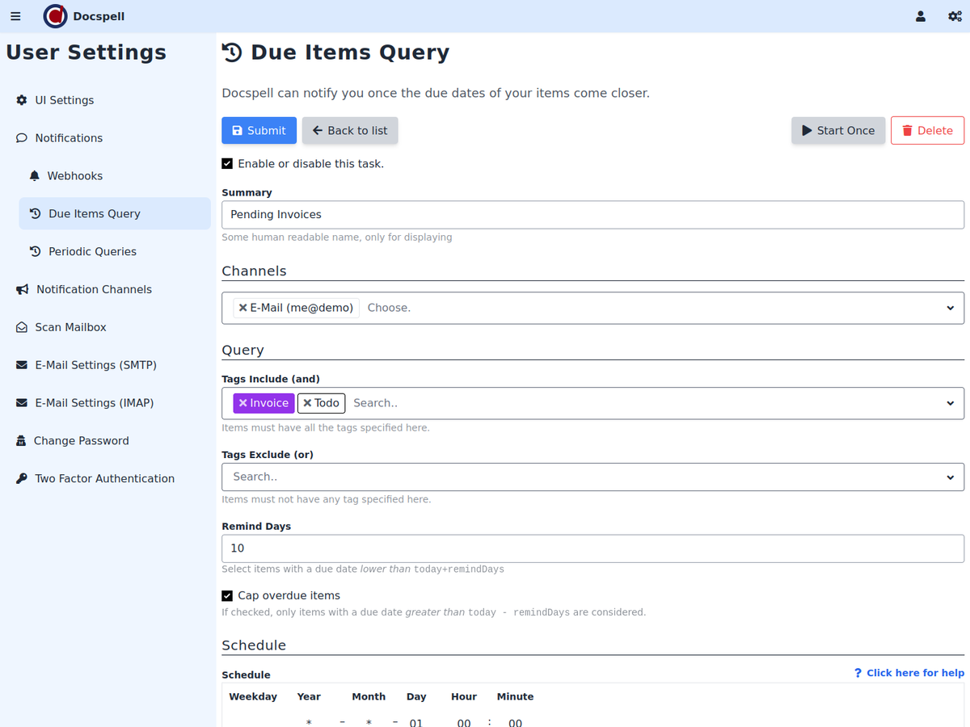Toggle the 'Enable or disable this task' checkbox
This screenshot has width=970, height=727.
[227, 164]
